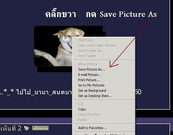
Task: Click the green trash bin icon
Action: pyautogui.click(x=27, y=128)
